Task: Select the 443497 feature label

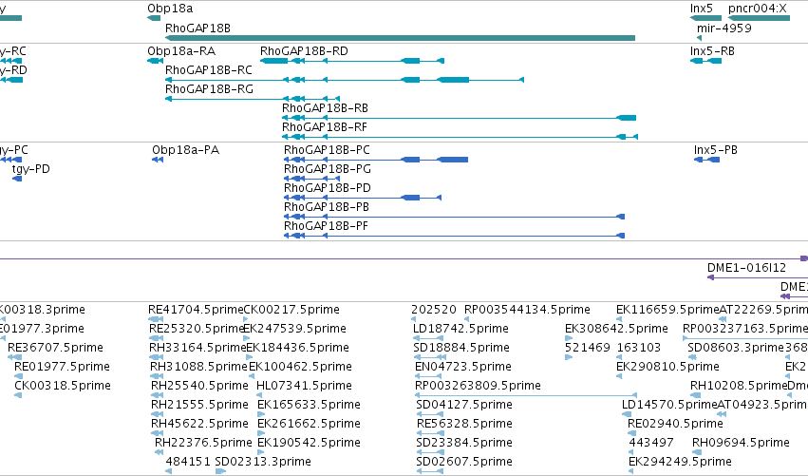Action: pos(651,443)
